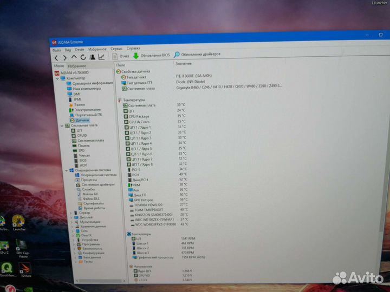Select the Диод PCH temperature row
The image size is (390, 292).
point(158,180)
